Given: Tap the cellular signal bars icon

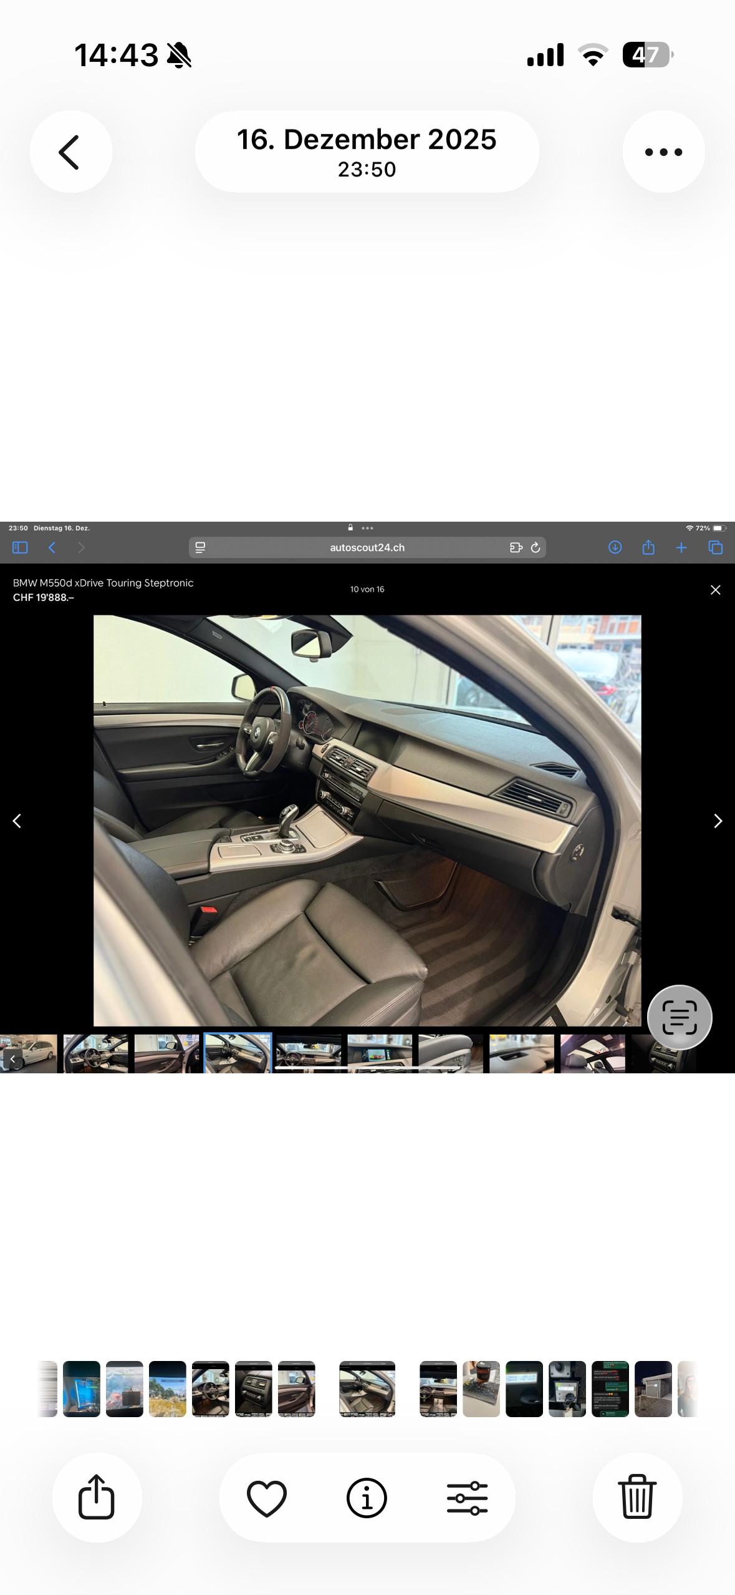Looking at the screenshot, I should (545, 55).
